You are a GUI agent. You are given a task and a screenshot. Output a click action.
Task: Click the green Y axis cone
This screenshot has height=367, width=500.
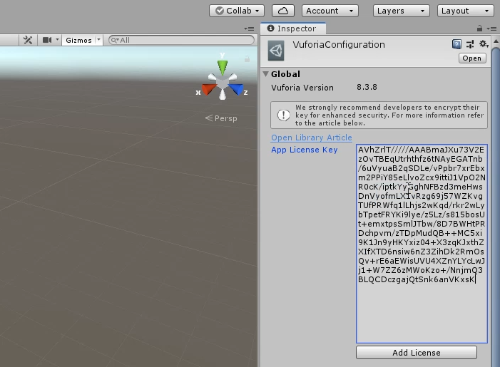(223, 67)
